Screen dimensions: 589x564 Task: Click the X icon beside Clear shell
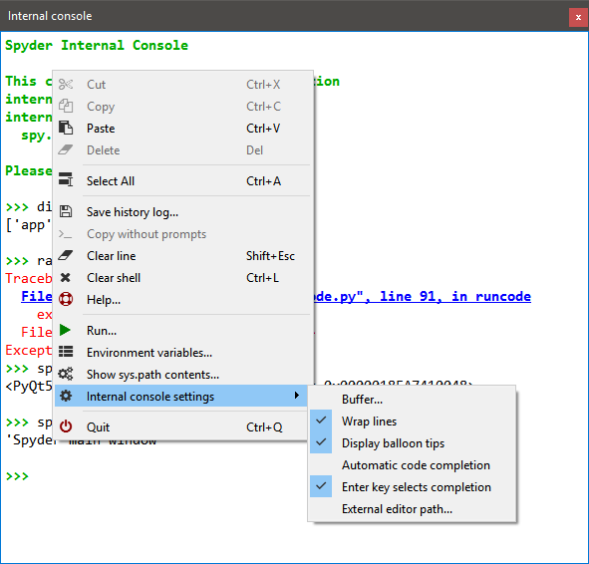66,277
